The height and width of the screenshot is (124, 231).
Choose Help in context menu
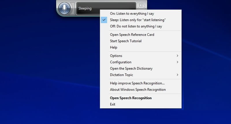141,47
